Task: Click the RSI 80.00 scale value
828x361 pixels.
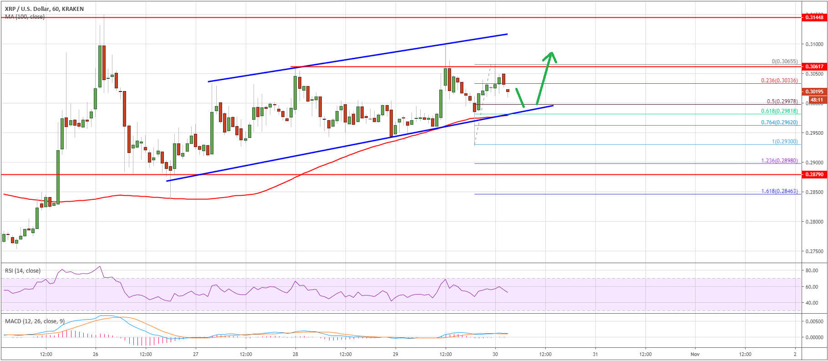Action: tap(812, 270)
